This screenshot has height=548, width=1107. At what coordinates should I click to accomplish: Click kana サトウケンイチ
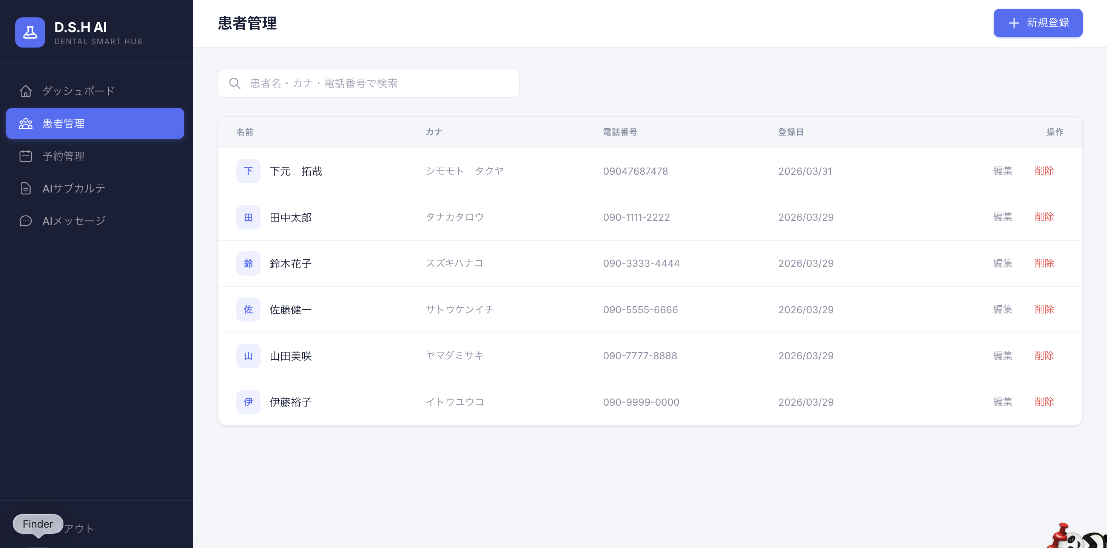point(460,309)
